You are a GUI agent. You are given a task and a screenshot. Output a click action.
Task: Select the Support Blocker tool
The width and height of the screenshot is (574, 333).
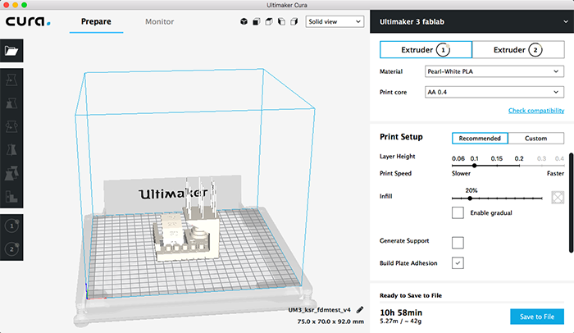point(11,197)
